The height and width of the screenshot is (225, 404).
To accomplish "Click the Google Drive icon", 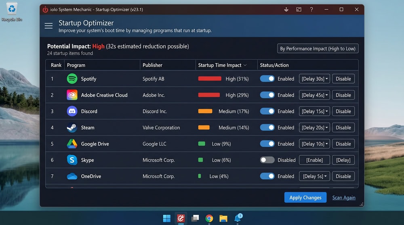I will click(x=72, y=144).
